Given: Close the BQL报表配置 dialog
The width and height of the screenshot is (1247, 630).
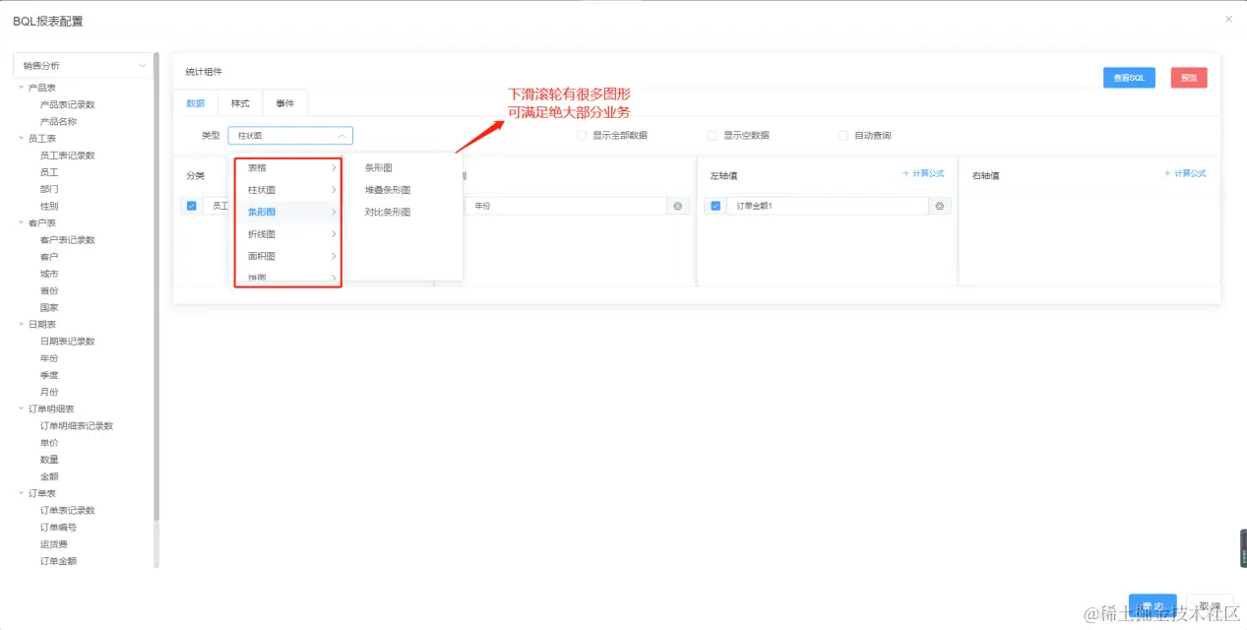Looking at the screenshot, I should click(1228, 19).
